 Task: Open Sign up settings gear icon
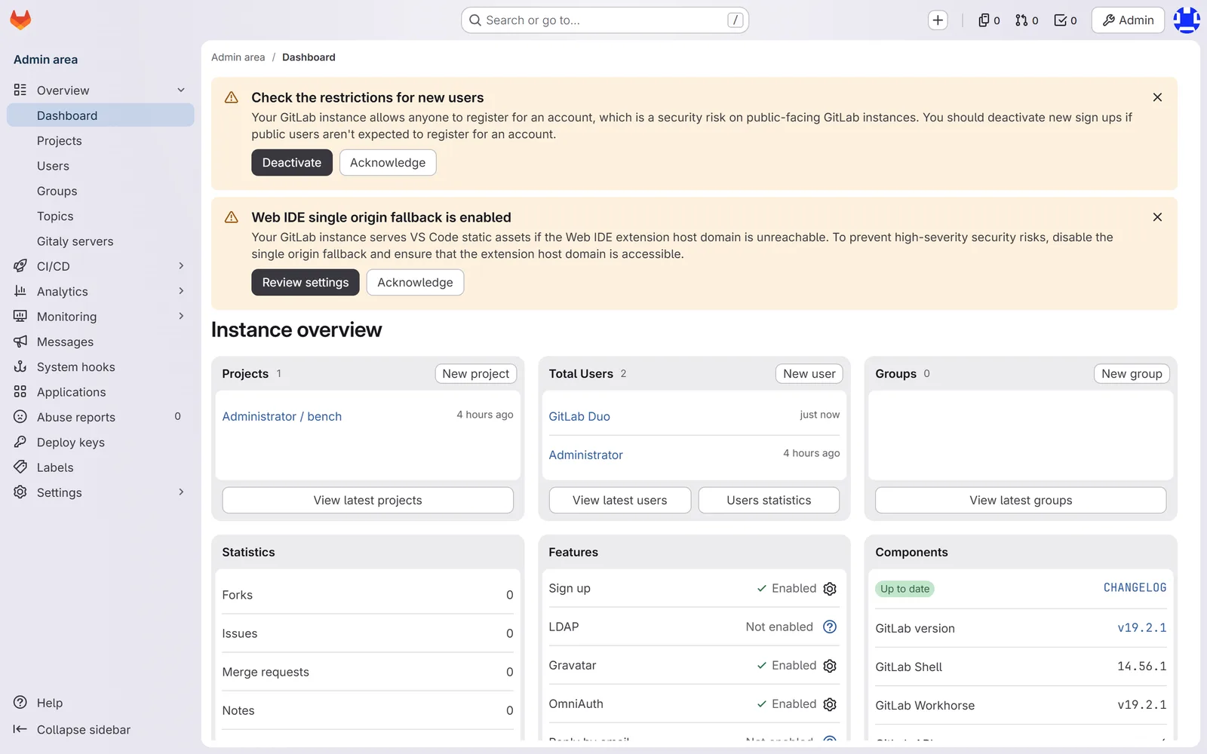(x=830, y=589)
